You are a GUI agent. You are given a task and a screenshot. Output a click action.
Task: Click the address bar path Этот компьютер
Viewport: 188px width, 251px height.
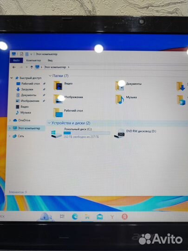click(55, 67)
